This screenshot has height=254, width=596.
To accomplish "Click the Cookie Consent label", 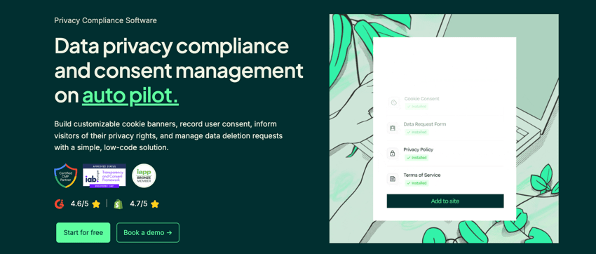I will pyautogui.click(x=422, y=98).
